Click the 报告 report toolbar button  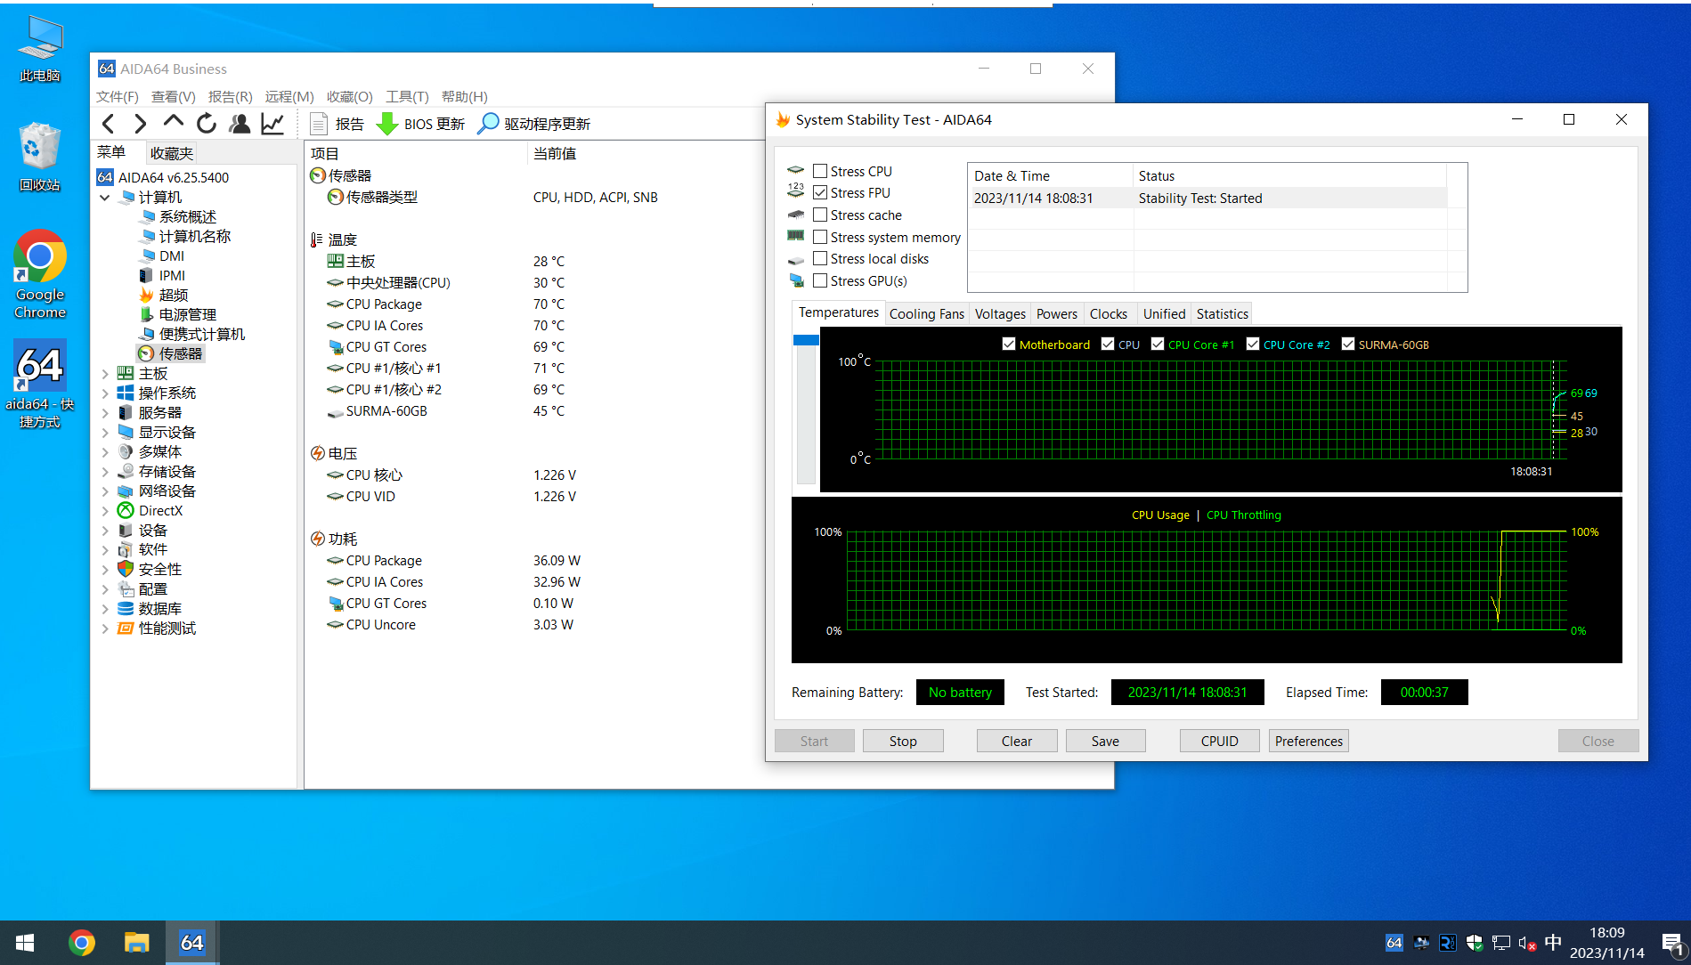(337, 124)
